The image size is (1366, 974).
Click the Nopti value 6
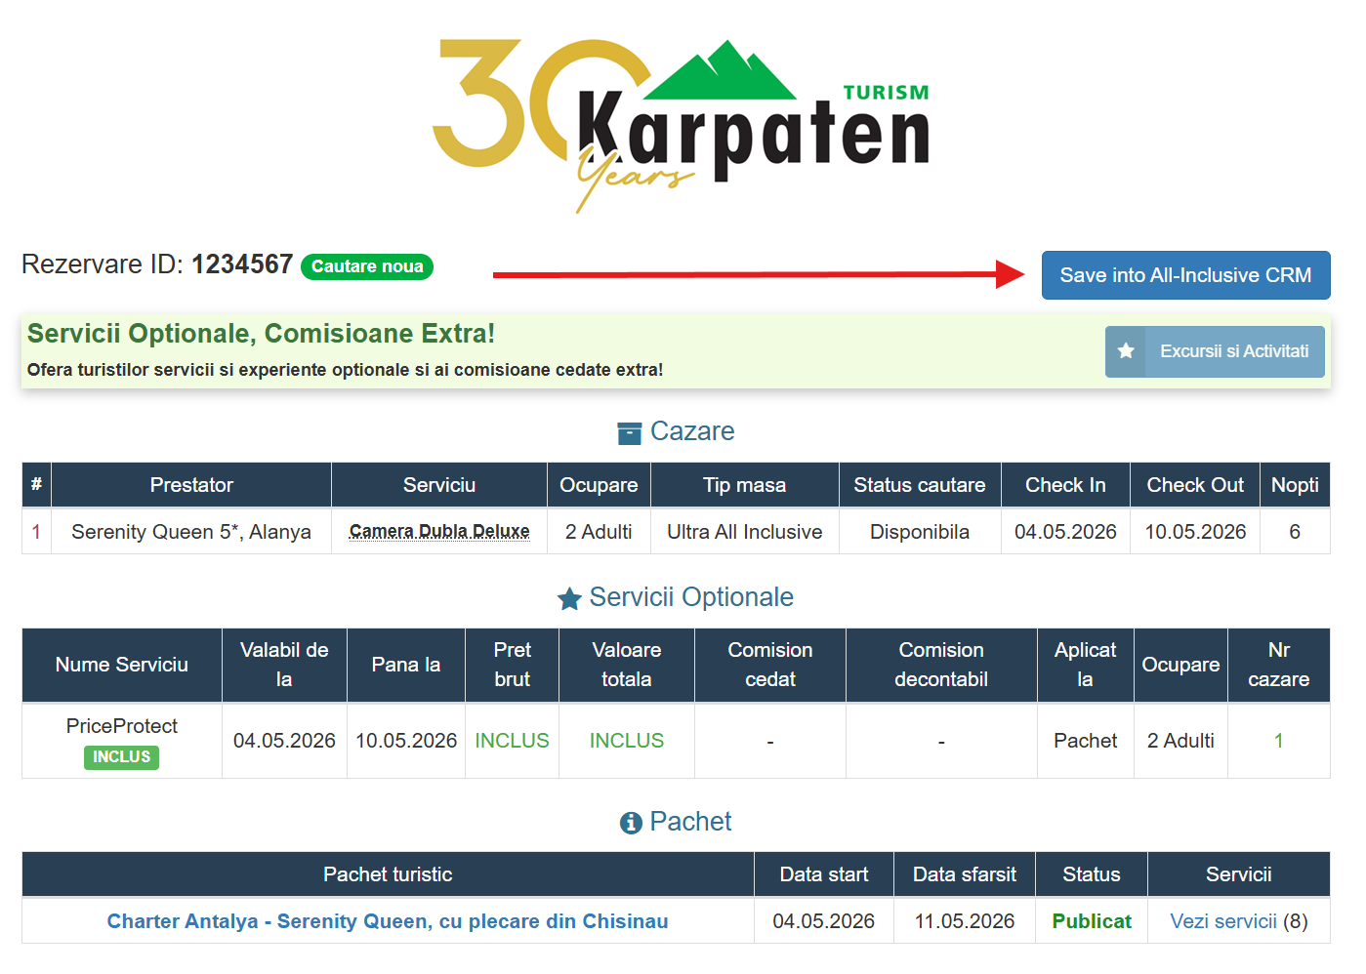click(x=1295, y=532)
